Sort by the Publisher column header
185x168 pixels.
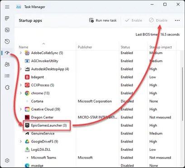[x=85, y=47]
